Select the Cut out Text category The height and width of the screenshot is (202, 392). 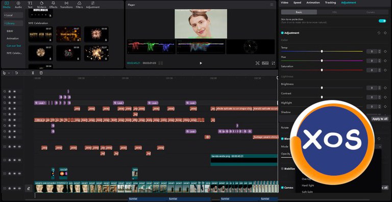[14, 46]
